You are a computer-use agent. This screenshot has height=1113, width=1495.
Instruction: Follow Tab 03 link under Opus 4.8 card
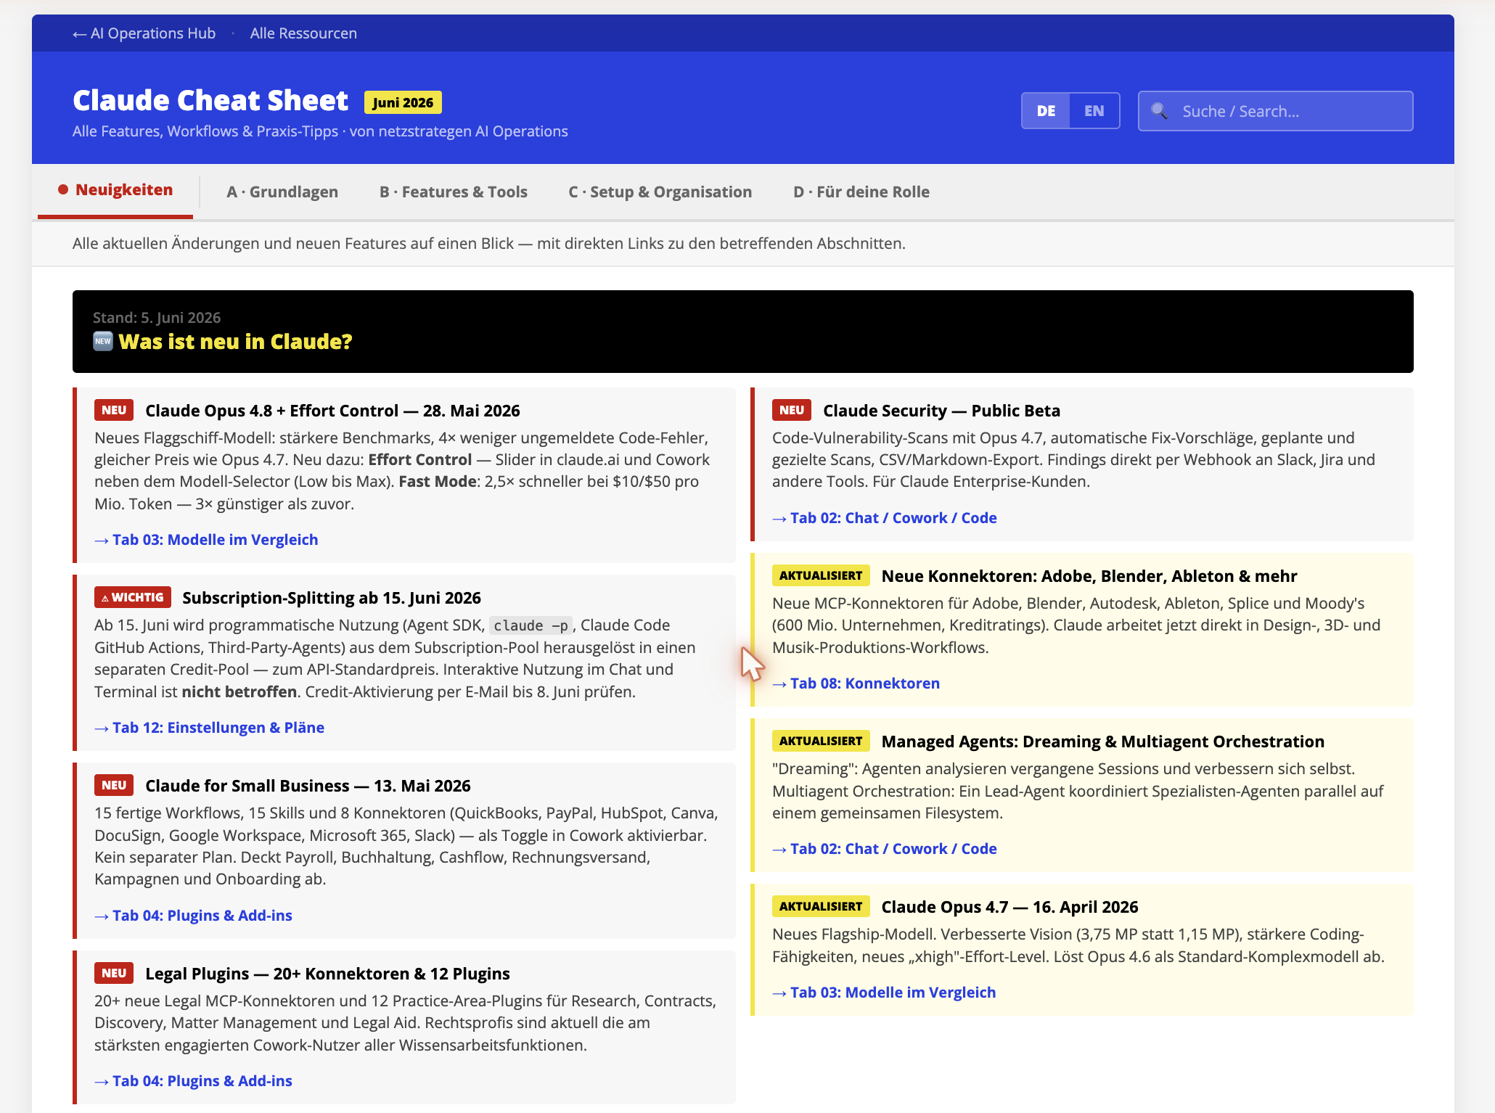coord(206,540)
